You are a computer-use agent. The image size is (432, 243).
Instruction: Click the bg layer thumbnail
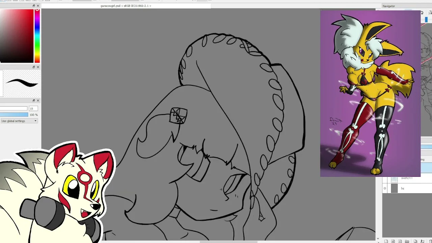click(394, 188)
